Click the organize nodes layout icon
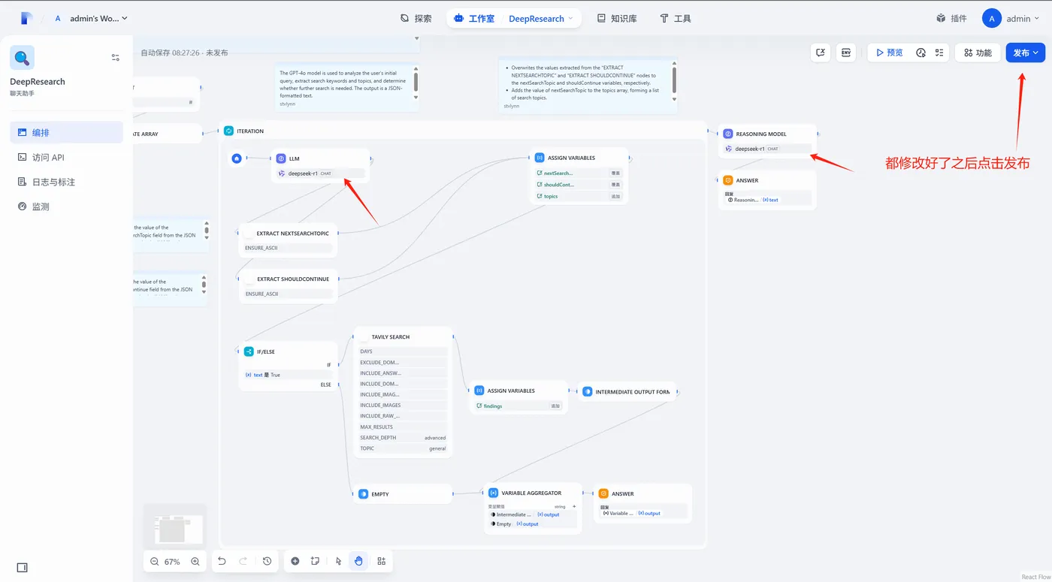Image resolution: width=1052 pixels, height=582 pixels. (382, 561)
